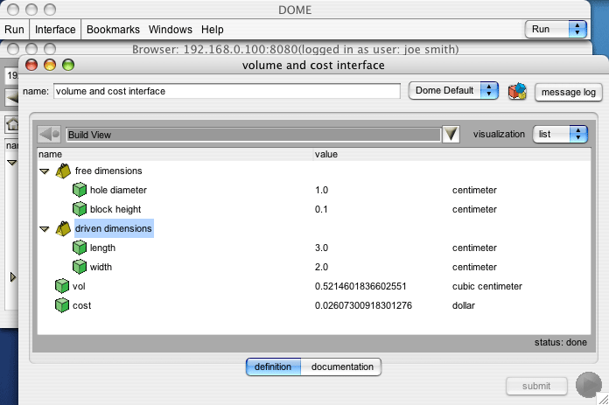Open the Run mode dropdown in DOME window
The image size is (609, 405).
(x=556, y=29)
